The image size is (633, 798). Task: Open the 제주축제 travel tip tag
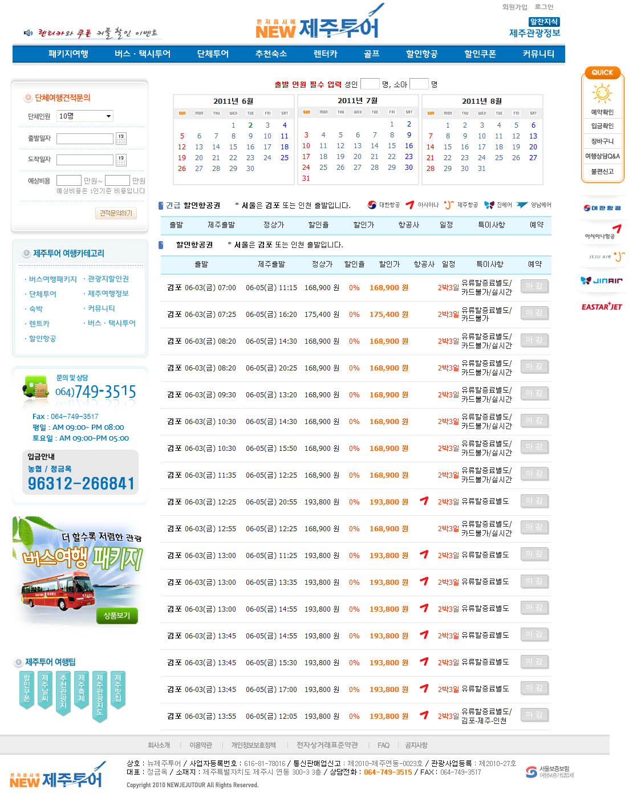click(x=82, y=690)
